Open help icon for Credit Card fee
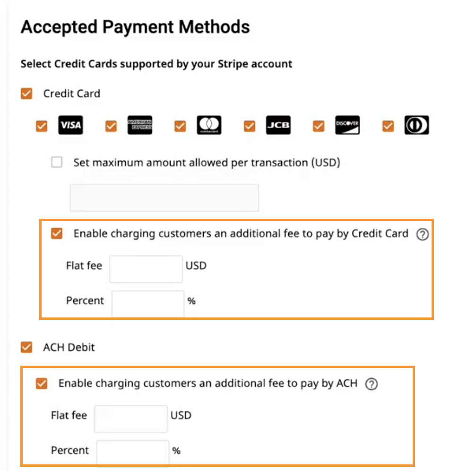459x471 pixels. tap(422, 234)
